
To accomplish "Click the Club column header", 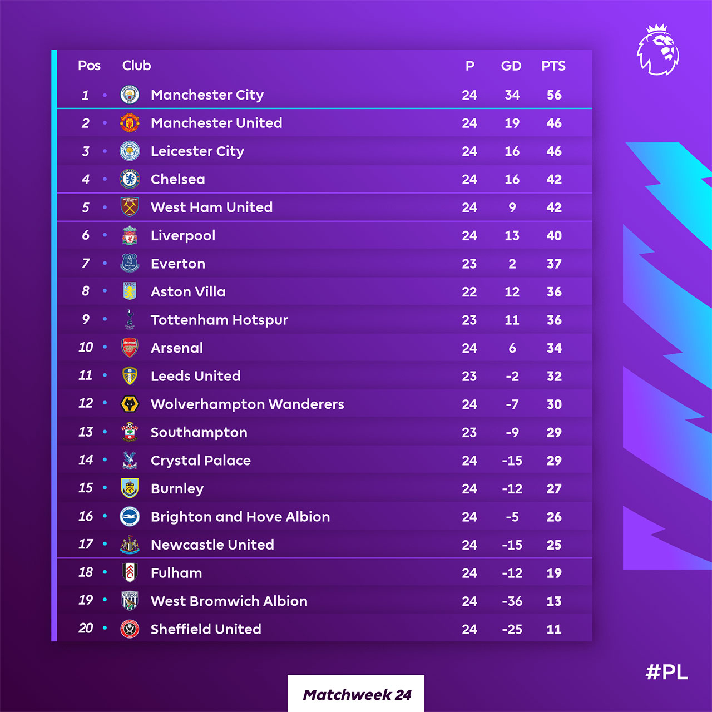I will tap(137, 66).
